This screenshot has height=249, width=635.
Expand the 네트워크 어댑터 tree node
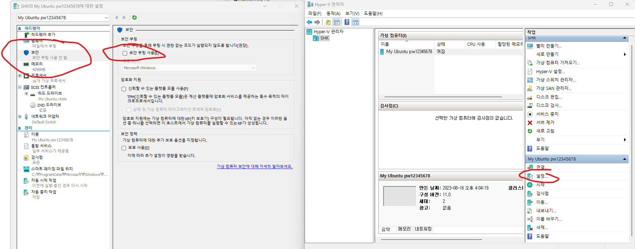(20, 116)
